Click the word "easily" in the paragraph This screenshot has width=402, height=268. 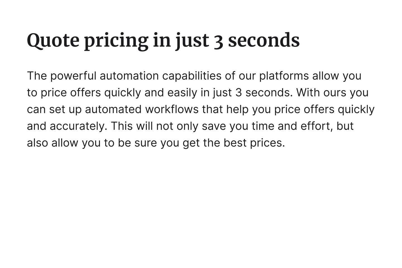pos(182,93)
